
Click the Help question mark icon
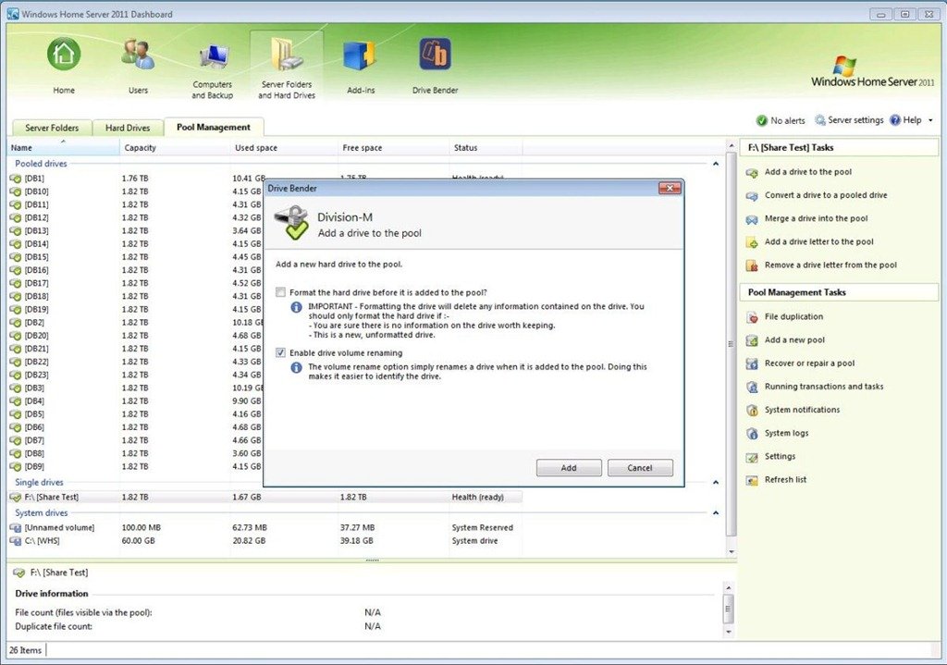click(895, 120)
